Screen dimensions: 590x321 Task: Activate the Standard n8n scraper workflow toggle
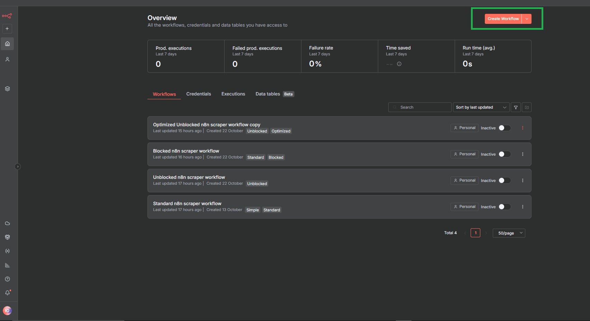coord(505,207)
